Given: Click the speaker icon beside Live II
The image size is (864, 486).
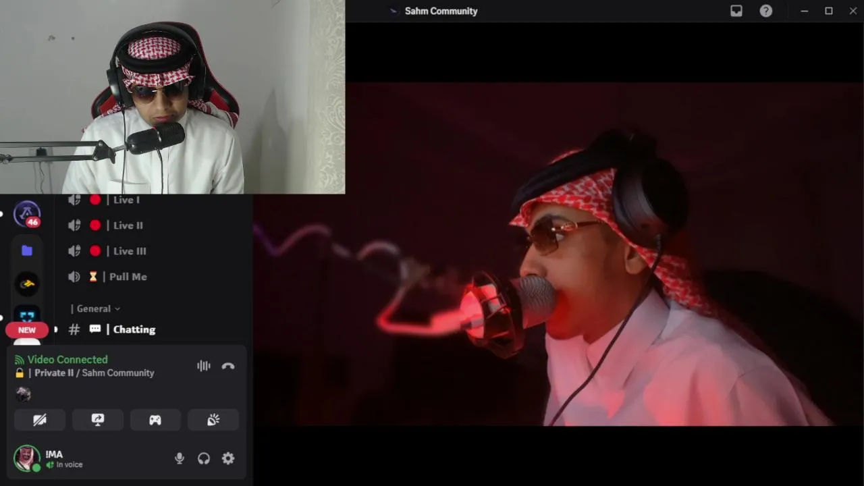Looking at the screenshot, I should click(x=74, y=225).
